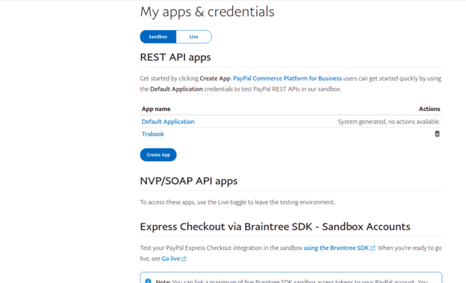Open the Trabook app link
Image resolution: width=466 pixels, height=283 pixels.
click(x=153, y=134)
